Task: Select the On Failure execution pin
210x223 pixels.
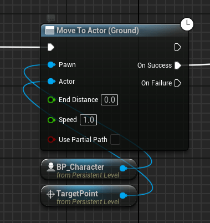Action: click(178, 83)
